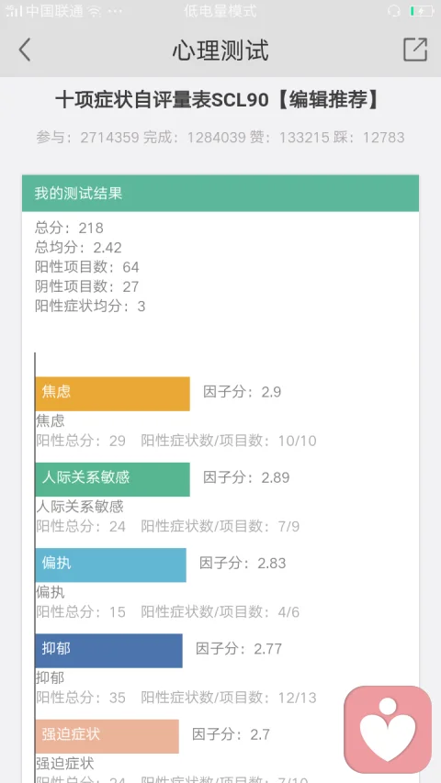441x783 pixels.
Task: Tap the 心理测试 page title
Action: click(220, 50)
